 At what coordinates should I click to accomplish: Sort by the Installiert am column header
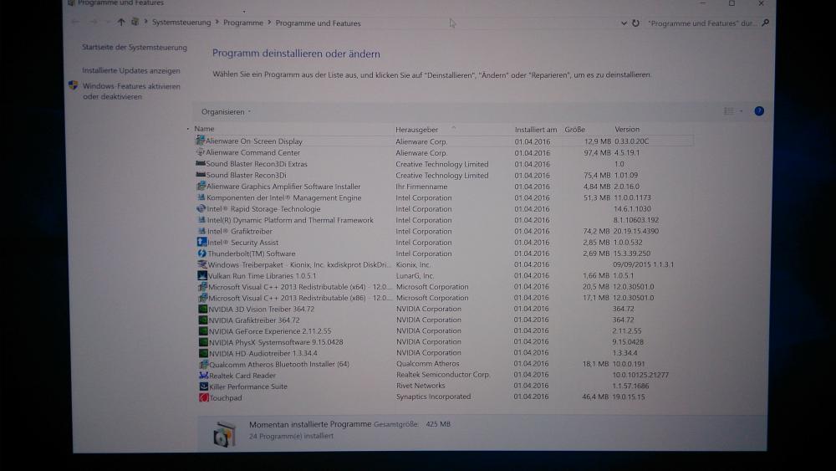pos(535,130)
